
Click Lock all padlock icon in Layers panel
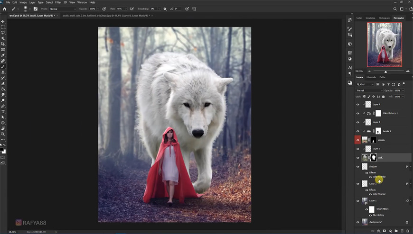point(383,97)
